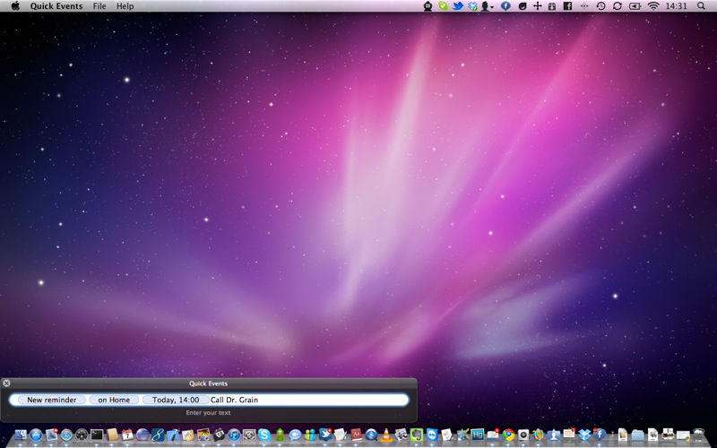Click the 'Today, 14:00' date token
717x448 pixels.
pos(176,400)
